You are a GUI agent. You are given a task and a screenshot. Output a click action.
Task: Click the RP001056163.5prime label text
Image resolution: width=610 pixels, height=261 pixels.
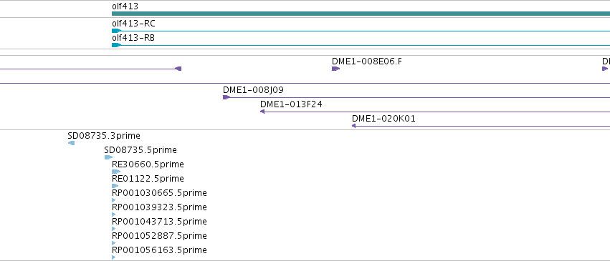pos(160,250)
